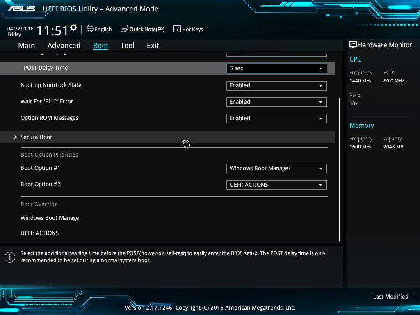Boot override to UEFI: ACTIONS
The height and width of the screenshot is (315, 420).
40,233
